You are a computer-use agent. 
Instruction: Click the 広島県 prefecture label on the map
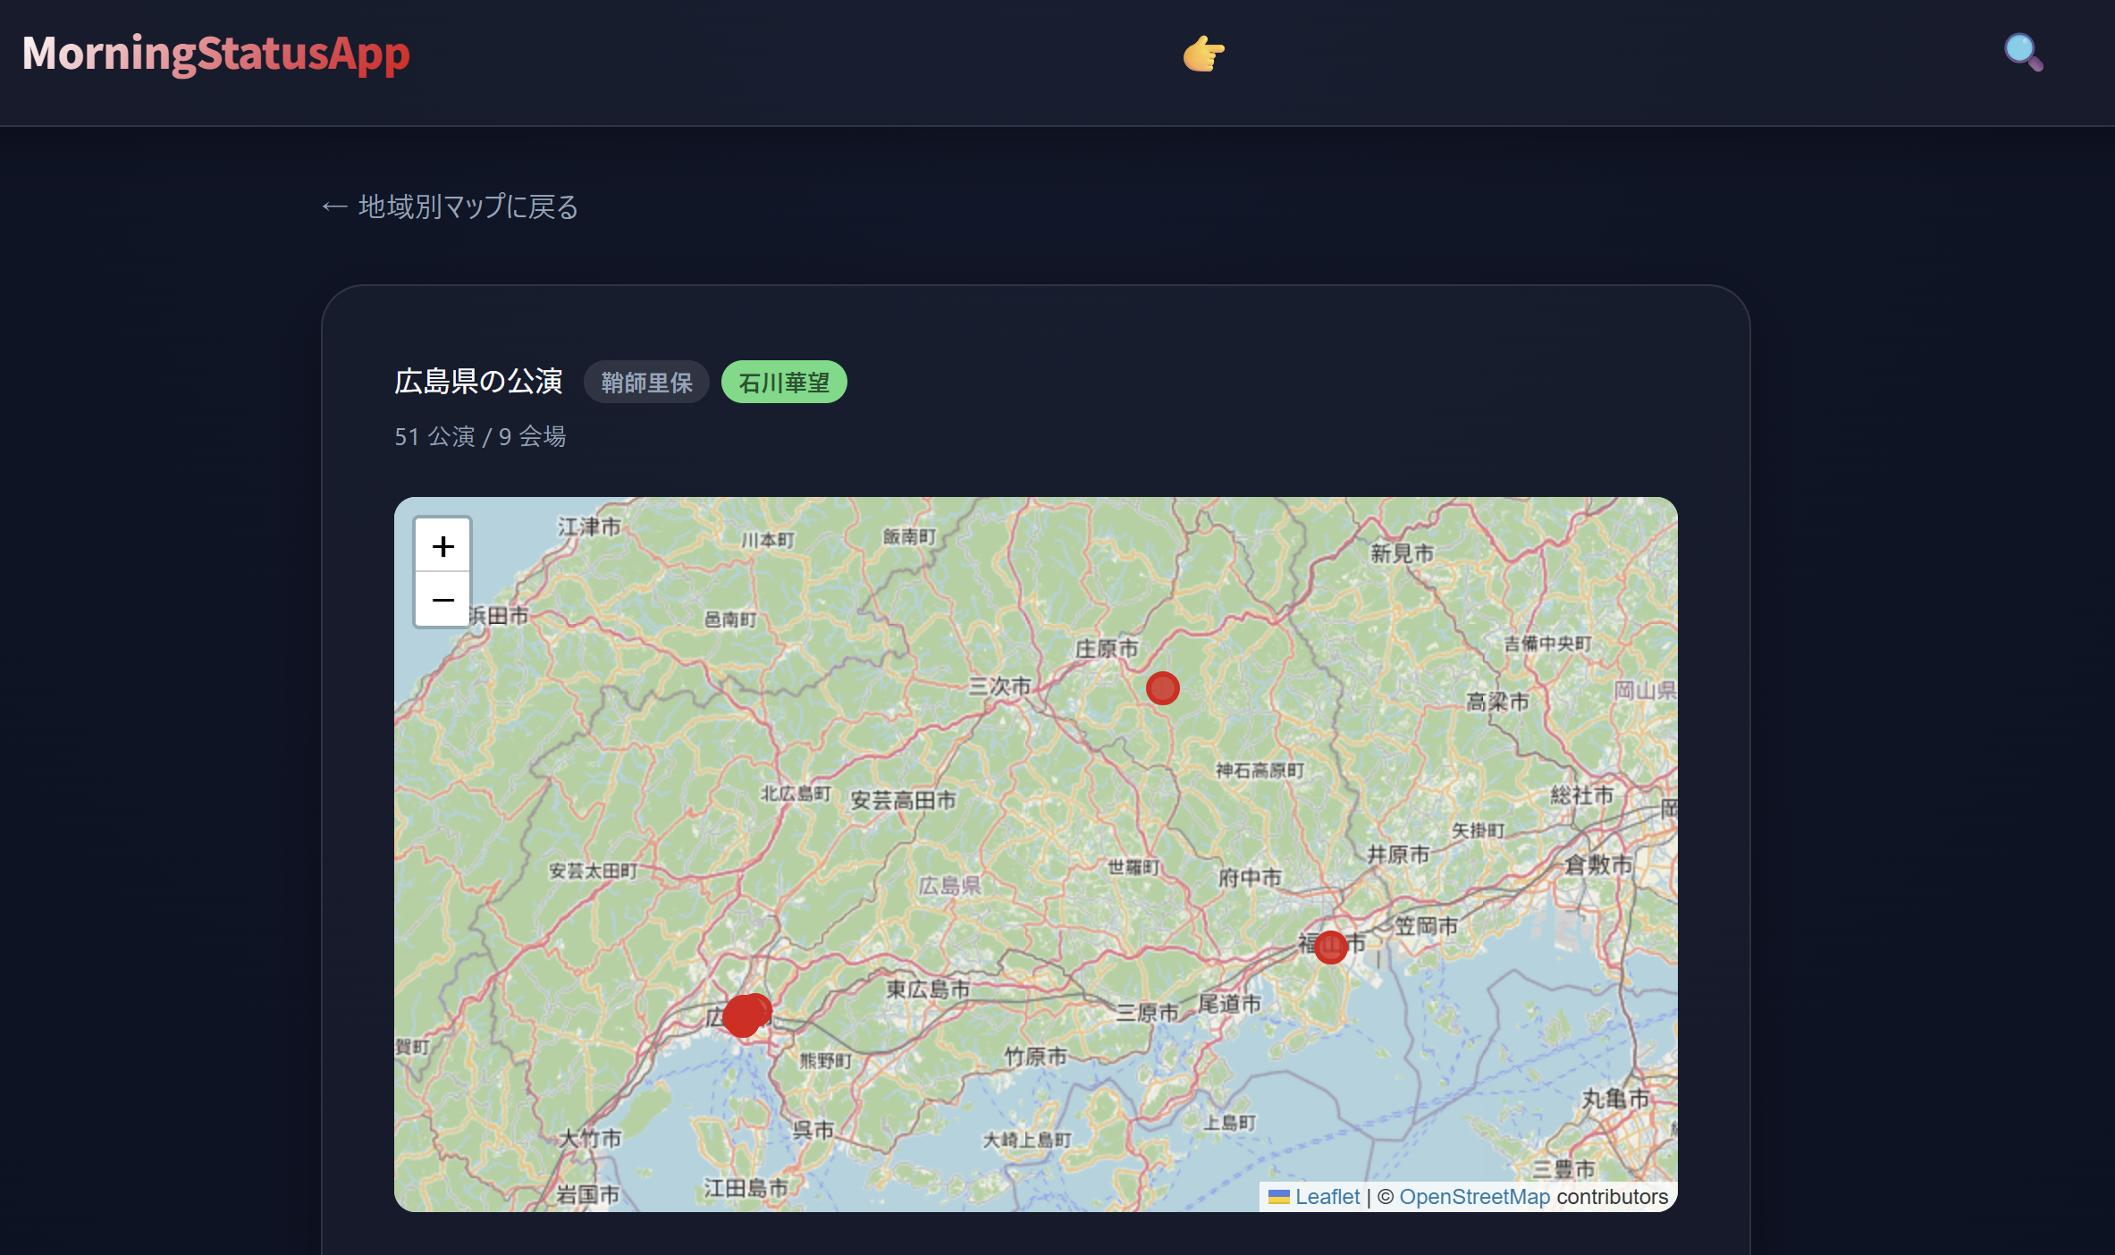(949, 886)
